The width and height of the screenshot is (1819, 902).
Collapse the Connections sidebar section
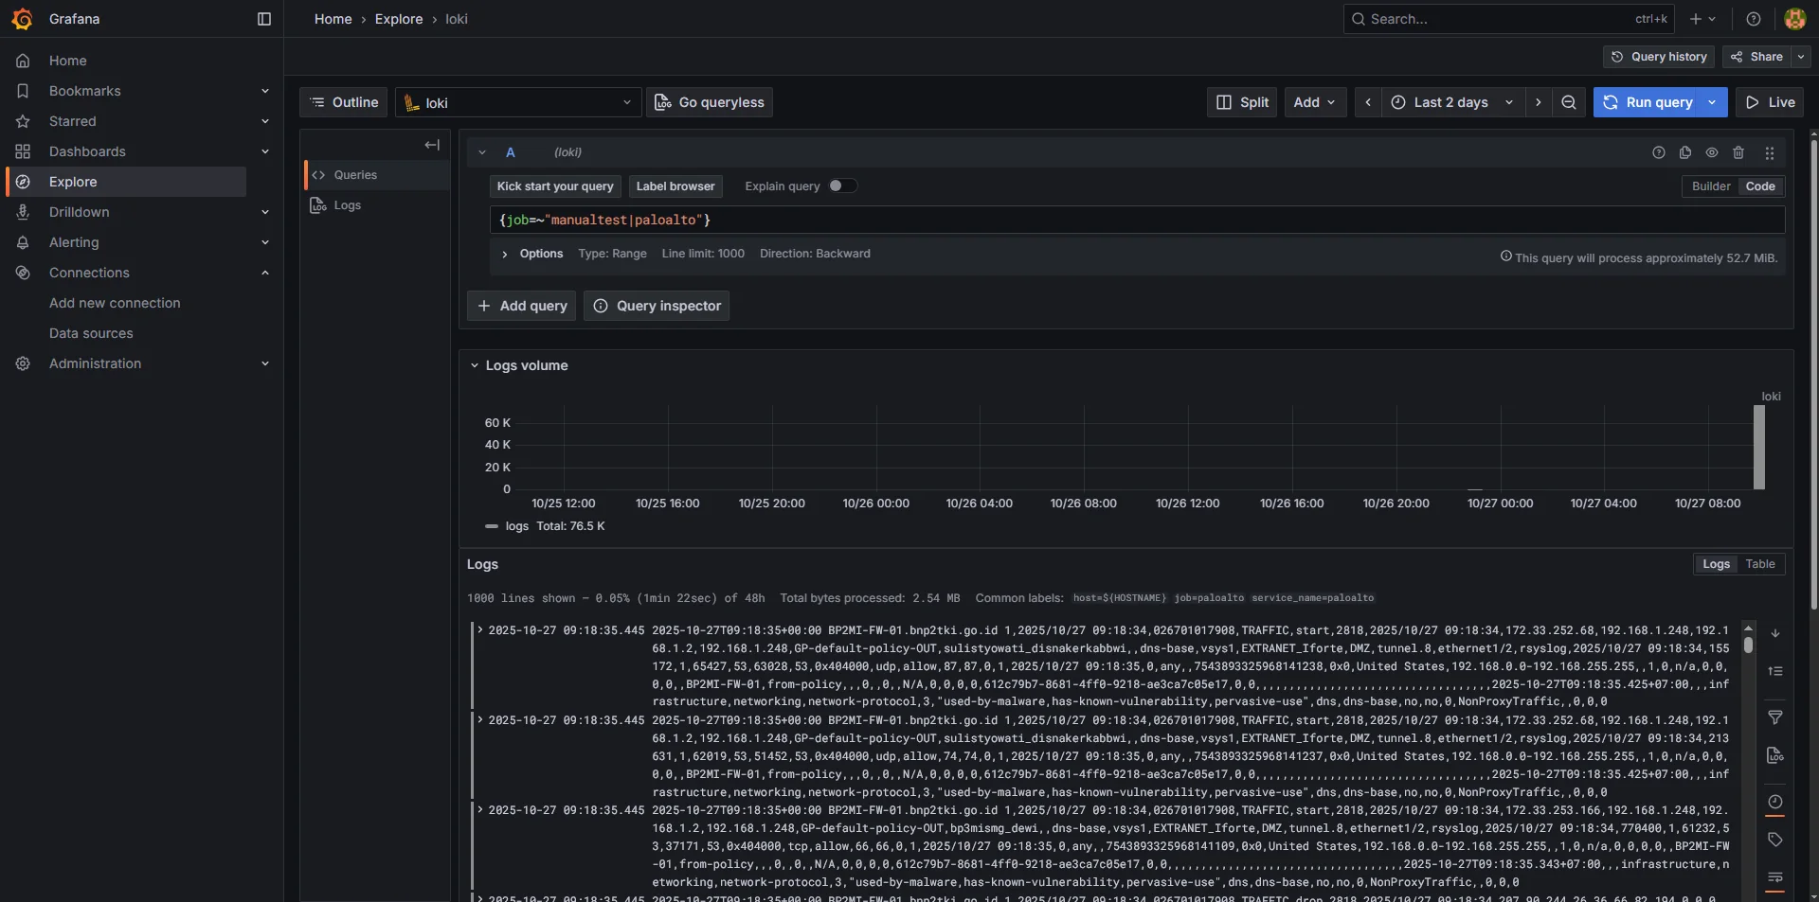(265, 273)
